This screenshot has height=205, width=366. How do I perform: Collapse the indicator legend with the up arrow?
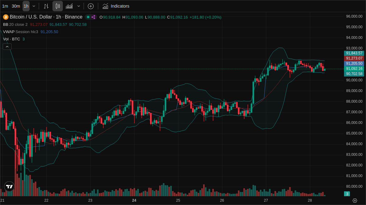(x=7, y=46)
